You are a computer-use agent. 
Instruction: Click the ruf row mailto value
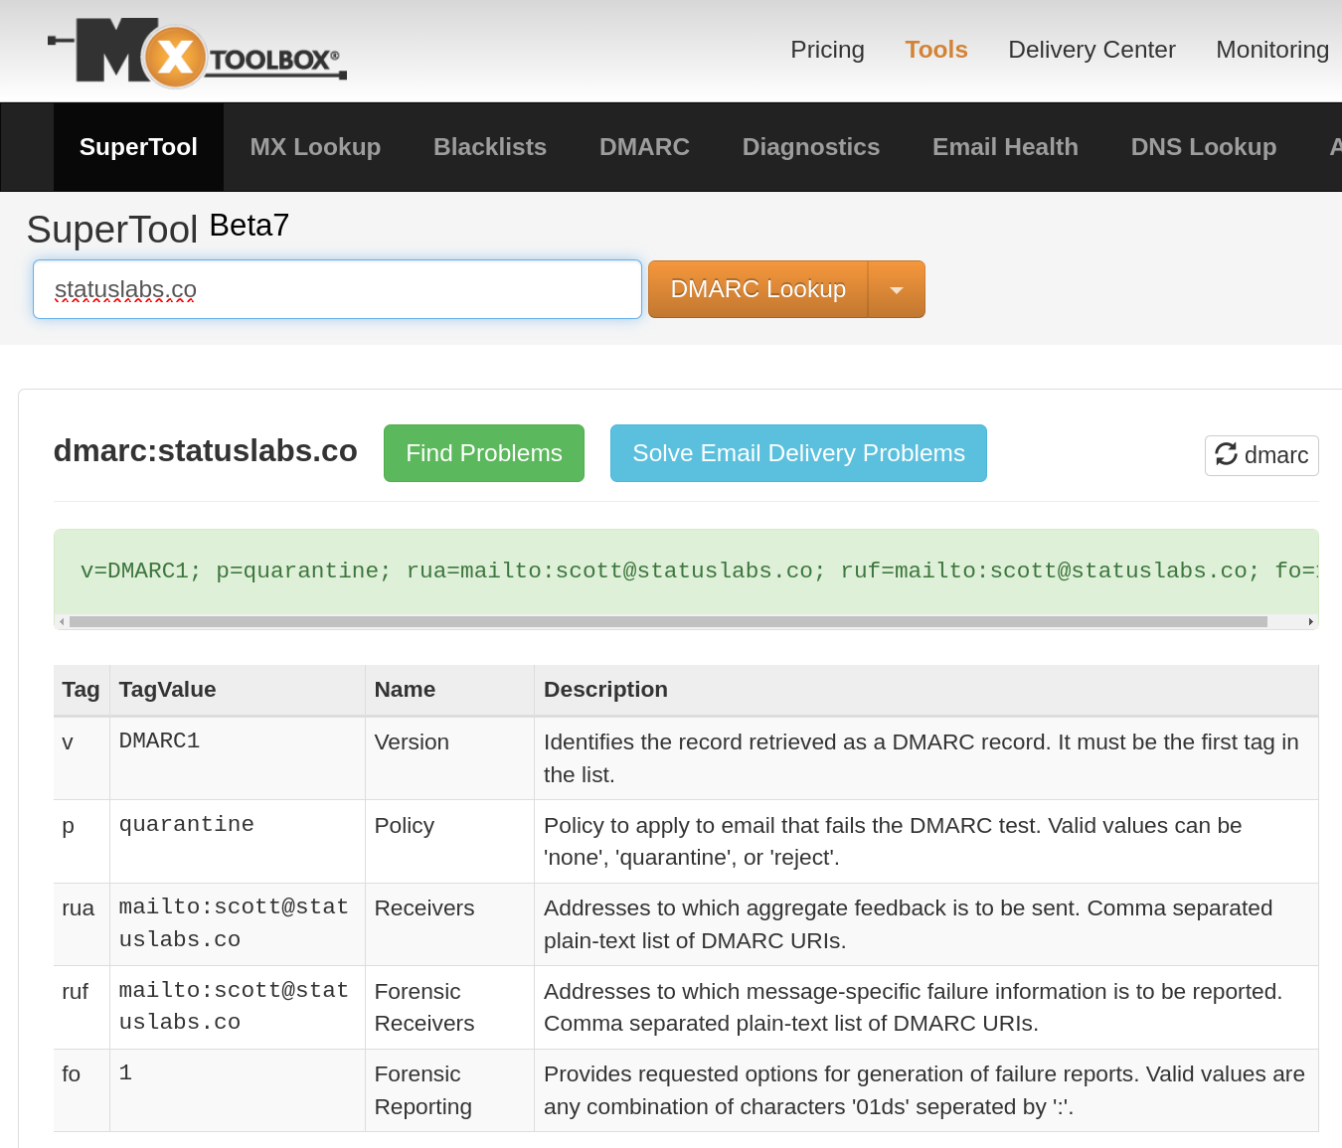click(234, 1006)
